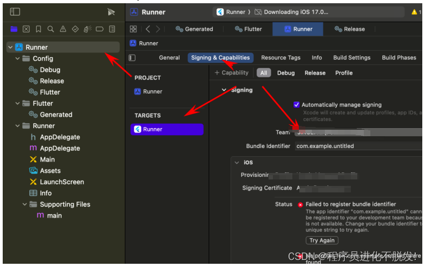425x267 pixels.
Task: Open the Report navigator icon
Action: click(x=112, y=29)
